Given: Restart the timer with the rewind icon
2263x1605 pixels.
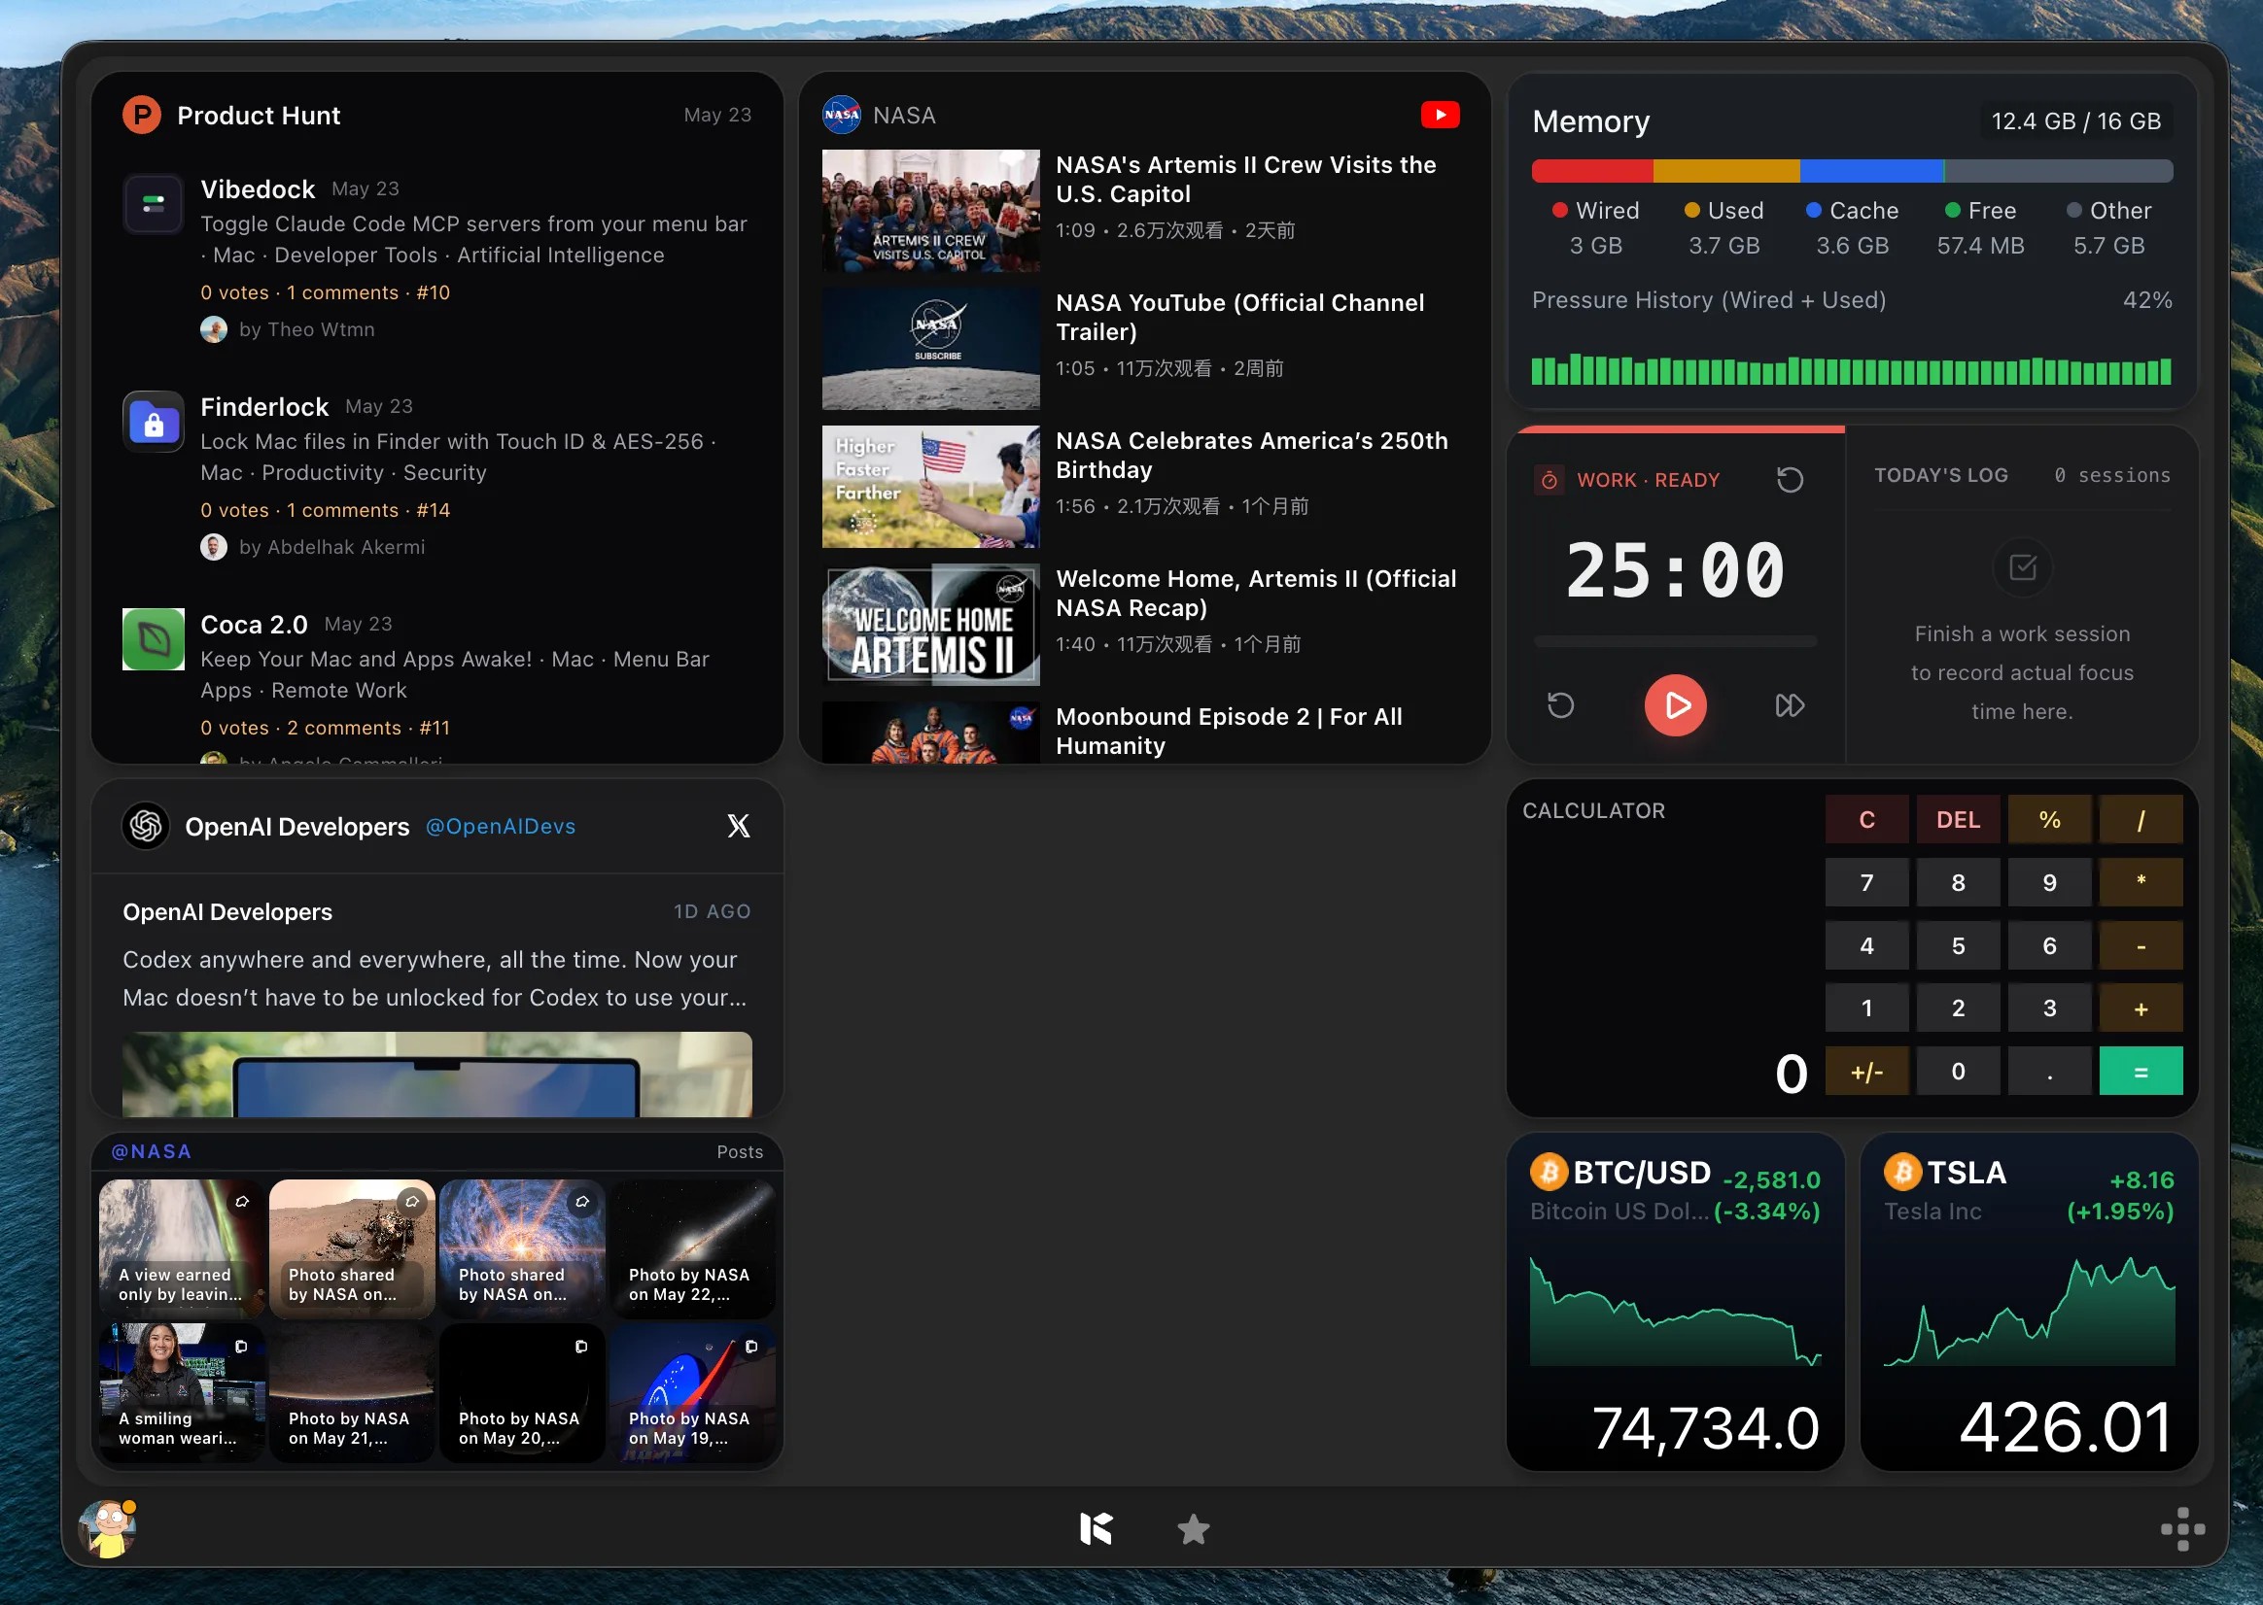Looking at the screenshot, I should [x=1561, y=705].
